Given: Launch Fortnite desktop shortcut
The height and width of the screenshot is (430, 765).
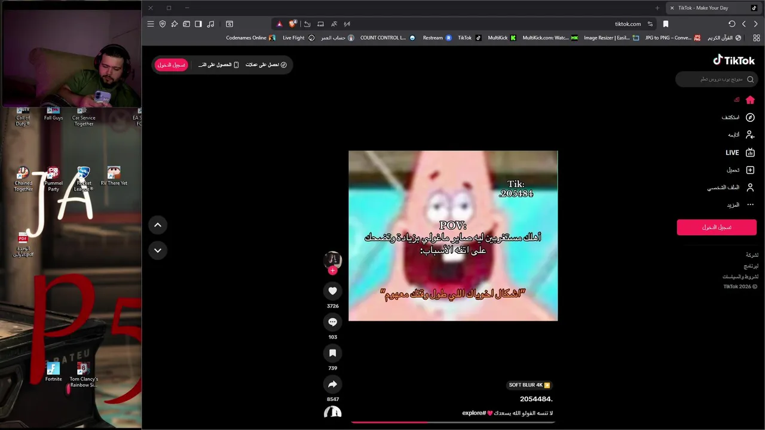Looking at the screenshot, I should (53, 372).
